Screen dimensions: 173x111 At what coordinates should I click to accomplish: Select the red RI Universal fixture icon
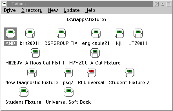pyautogui.click(x=91, y=73)
